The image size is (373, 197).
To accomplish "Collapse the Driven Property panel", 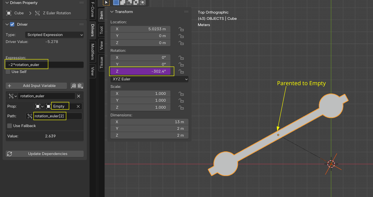I will [7, 3].
